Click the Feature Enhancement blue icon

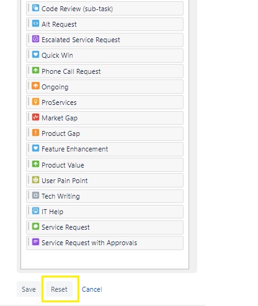pyautogui.click(x=35, y=148)
